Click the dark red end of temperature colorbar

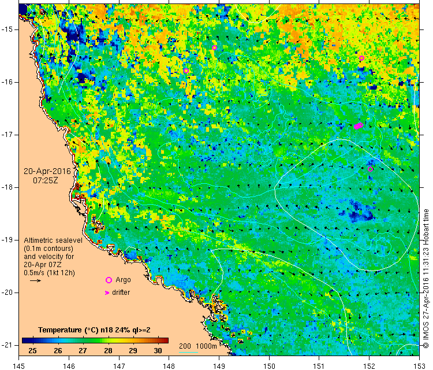165,341
